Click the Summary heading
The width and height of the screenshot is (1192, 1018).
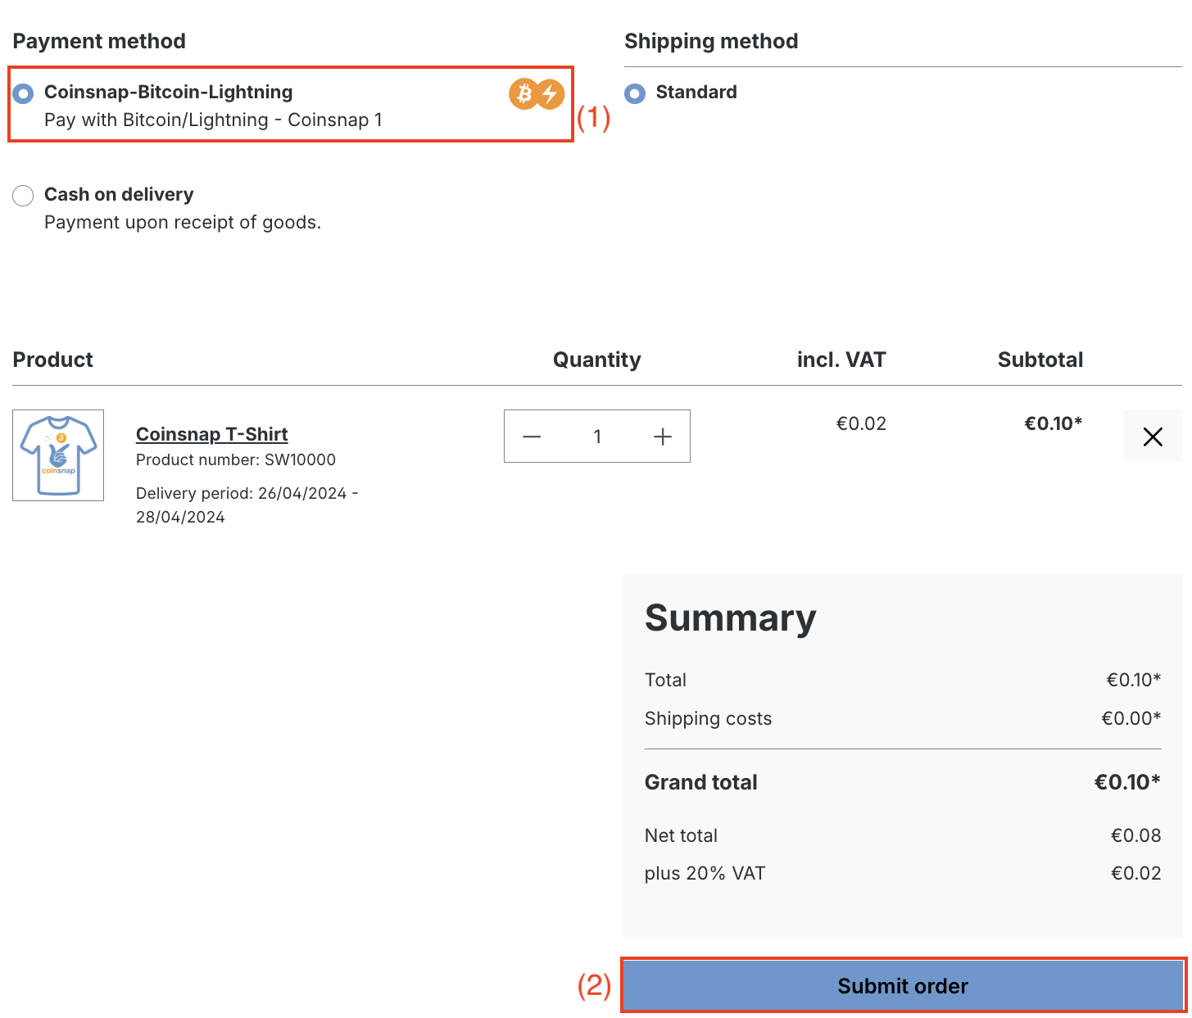(x=730, y=618)
